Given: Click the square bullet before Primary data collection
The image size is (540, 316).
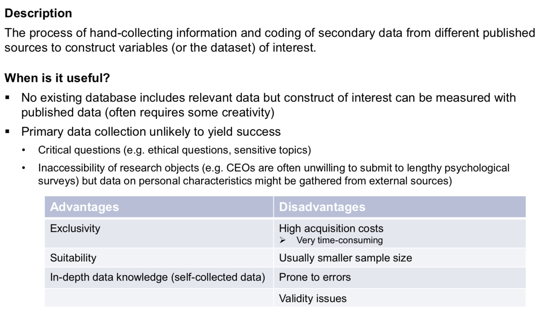Looking at the screenshot, I should click(x=8, y=132).
